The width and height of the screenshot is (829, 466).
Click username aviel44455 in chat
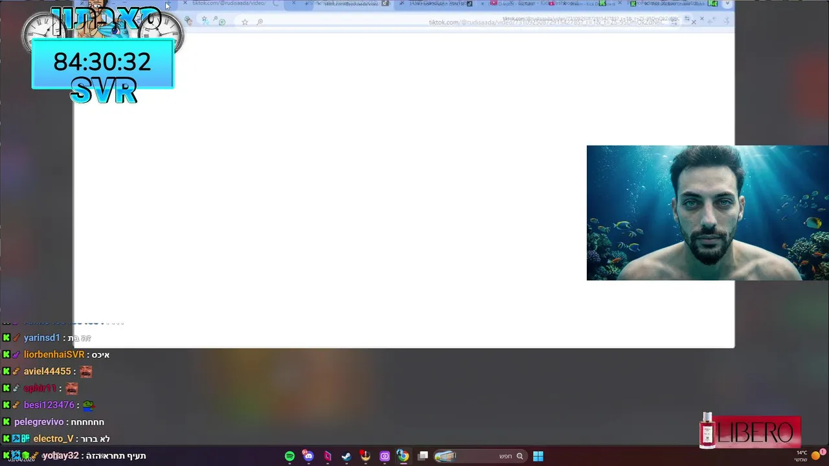(x=47, y=372)
